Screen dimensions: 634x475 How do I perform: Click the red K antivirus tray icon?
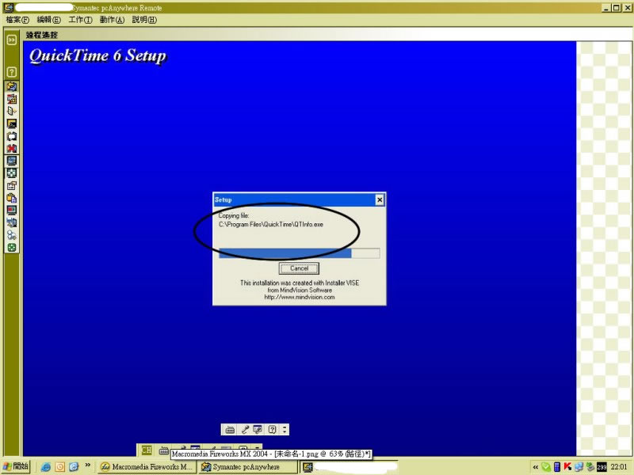567,467
